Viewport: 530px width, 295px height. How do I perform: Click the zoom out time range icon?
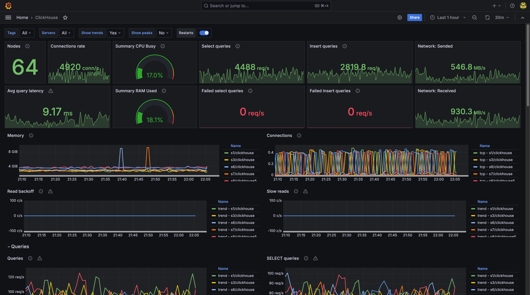coord(474,18)
